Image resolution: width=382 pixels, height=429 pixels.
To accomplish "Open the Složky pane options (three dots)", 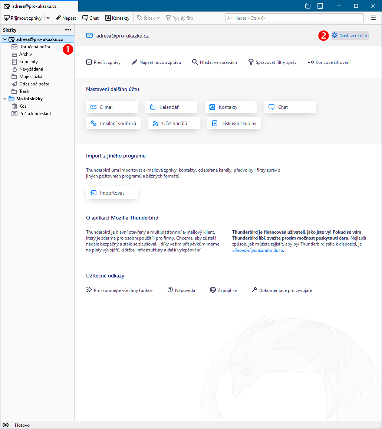I will coord(68,30).
